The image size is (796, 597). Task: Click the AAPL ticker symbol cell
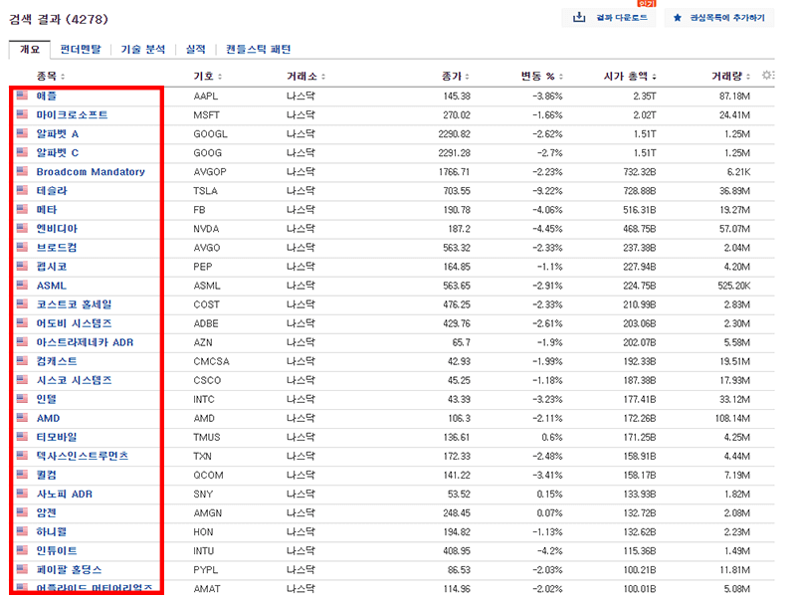point(205,96)
